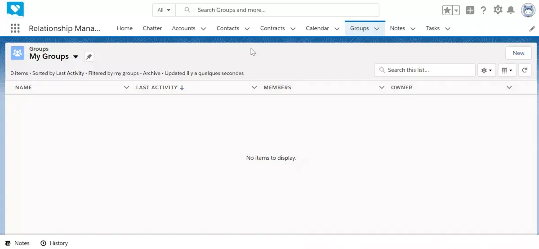Sort by MEMBERS column header

coord(277,87)
